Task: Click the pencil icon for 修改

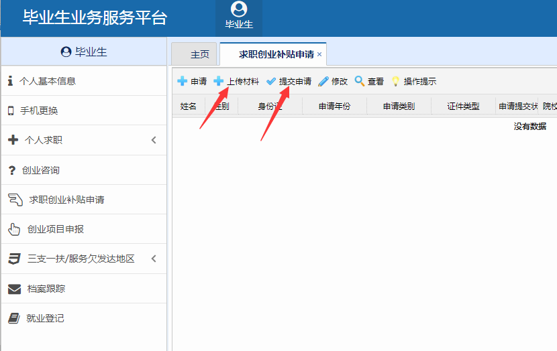Action: coord(323,81)
